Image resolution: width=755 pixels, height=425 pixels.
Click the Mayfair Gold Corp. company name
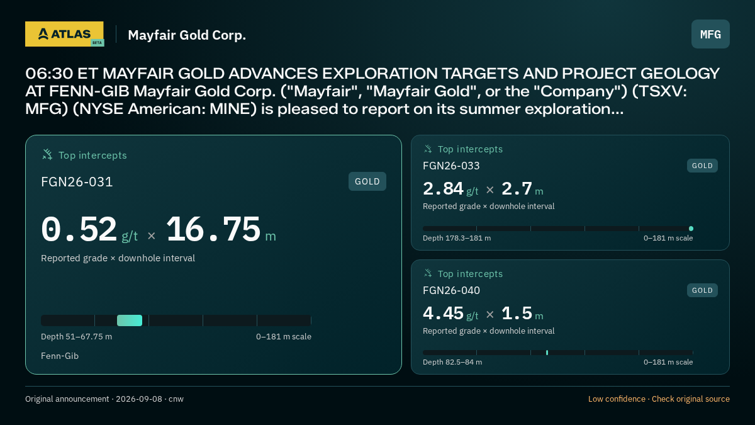[187, 35]
